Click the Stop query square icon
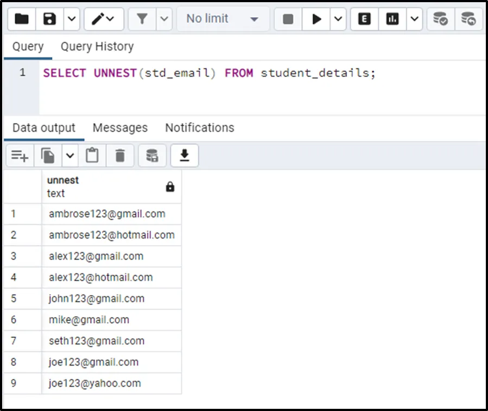 (288, 19)
